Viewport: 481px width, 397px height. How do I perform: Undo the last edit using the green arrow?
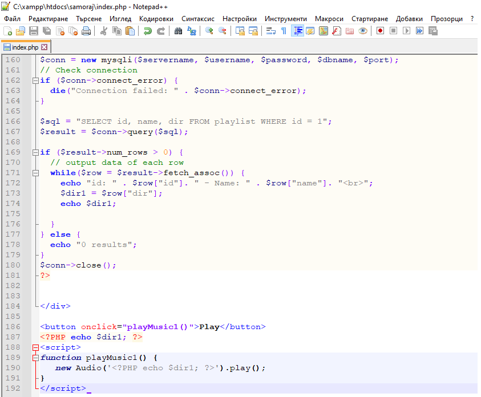point(148,31)
